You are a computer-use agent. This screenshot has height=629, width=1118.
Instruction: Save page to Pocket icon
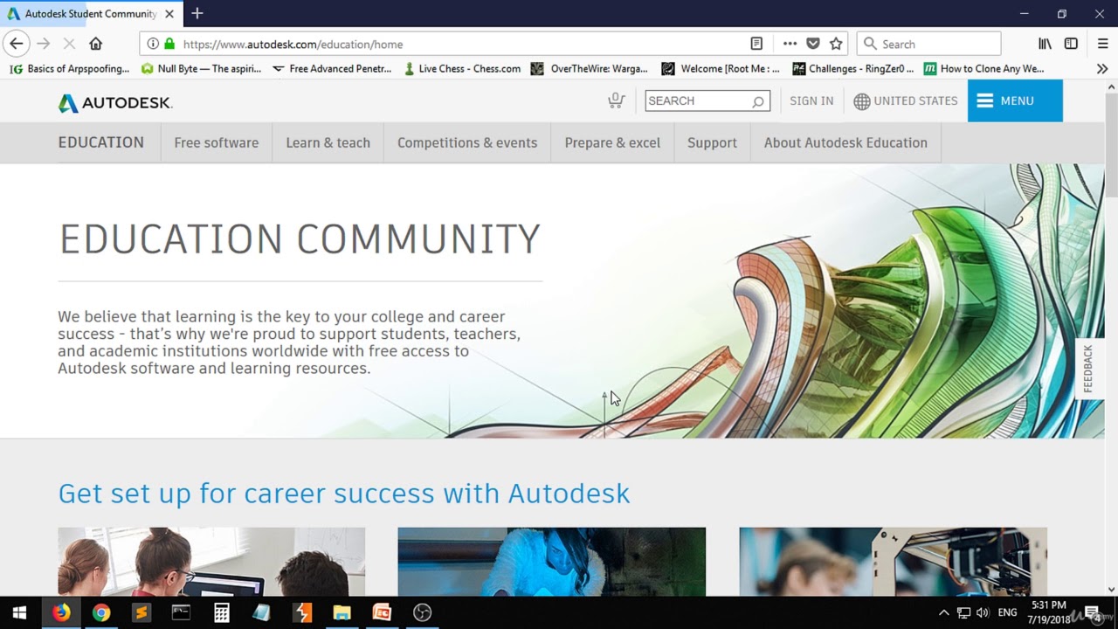[x=813, y=44]
